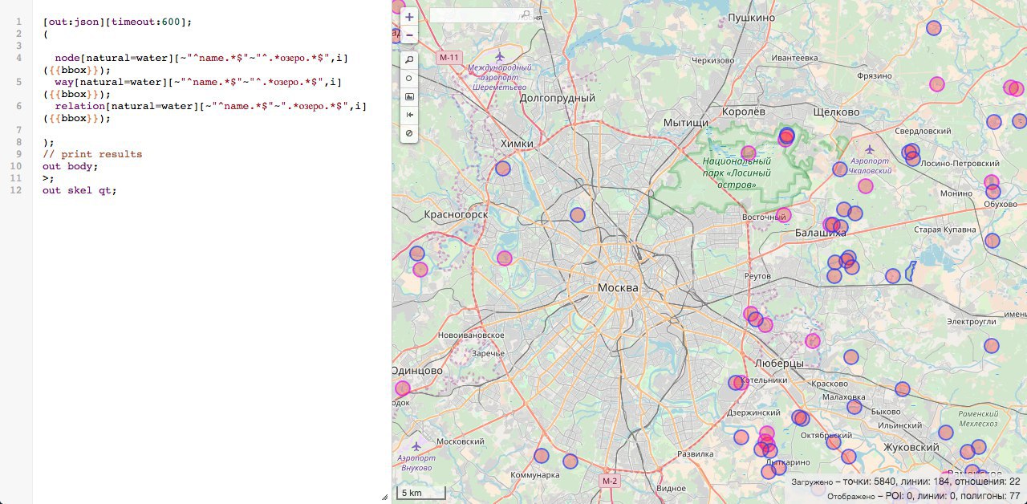The height and width of the screenshot is (504, 1027).
Task: Click the M-11 highway shield
Action: coord(449,58)
